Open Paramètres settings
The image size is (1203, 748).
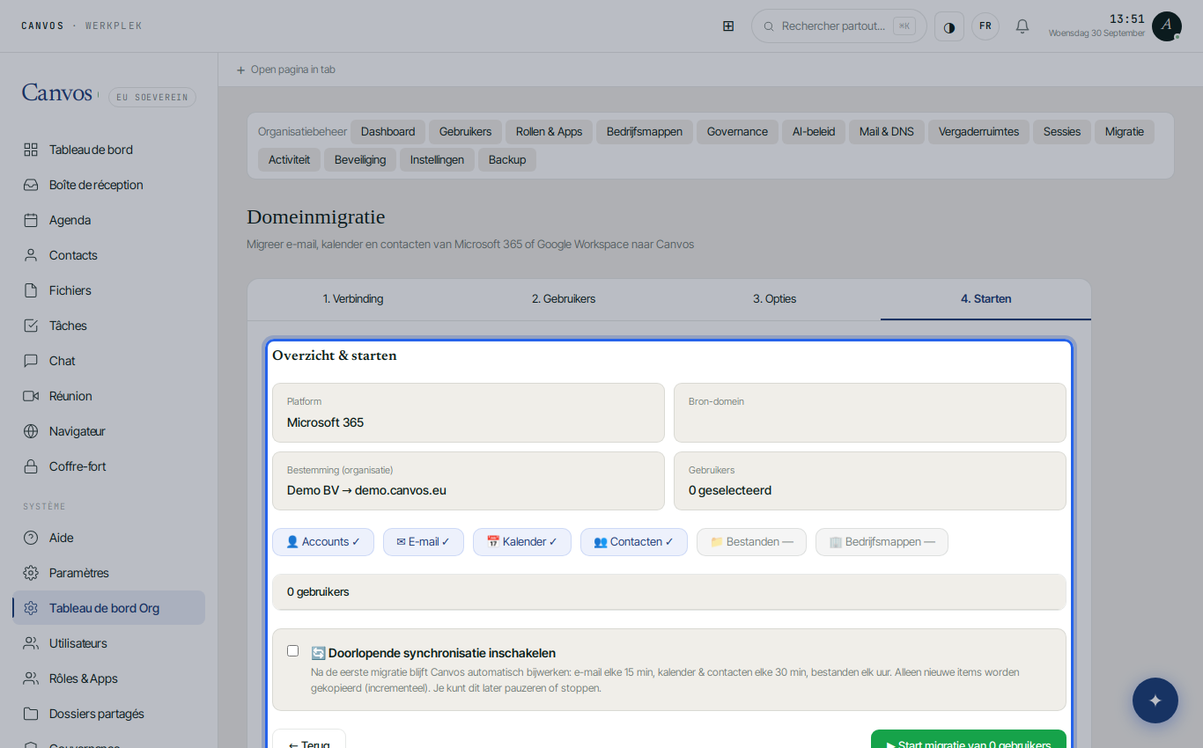[x=108, y=573]
